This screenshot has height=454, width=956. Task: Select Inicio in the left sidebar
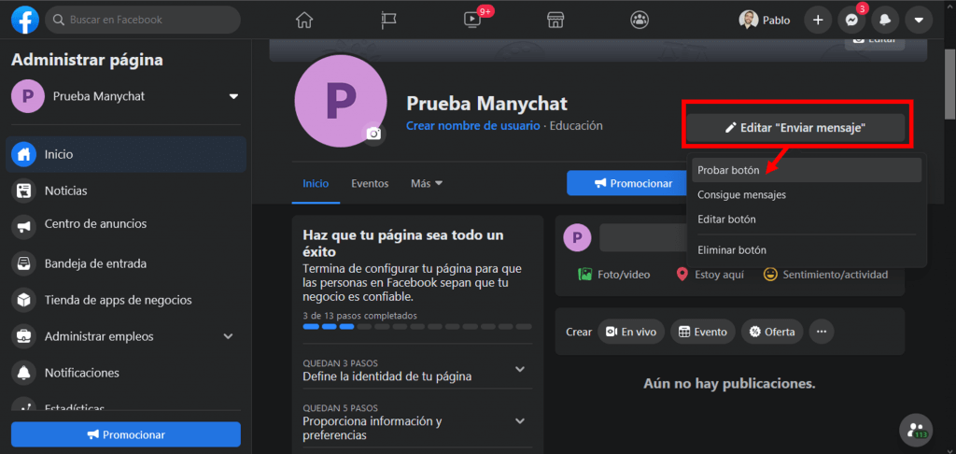tap(128, 154)
